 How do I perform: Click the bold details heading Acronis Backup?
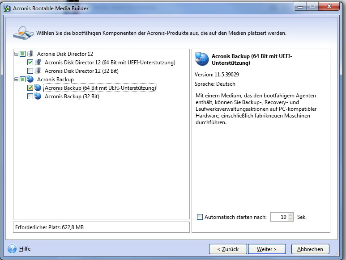click(252, 59)
